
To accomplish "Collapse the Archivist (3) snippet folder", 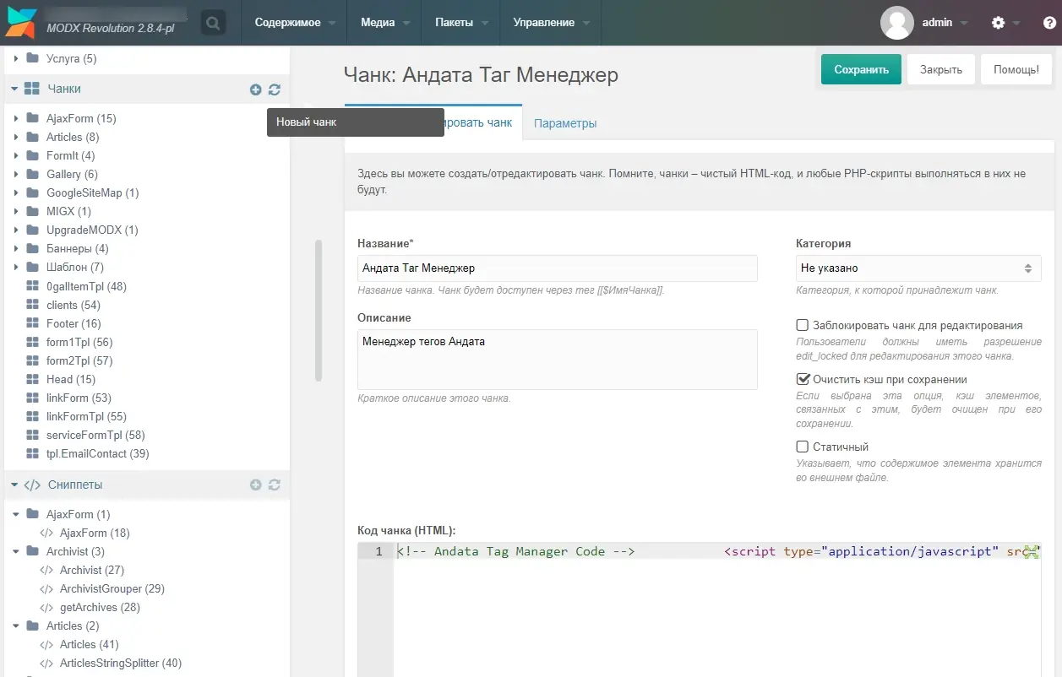I will point(16,551).
